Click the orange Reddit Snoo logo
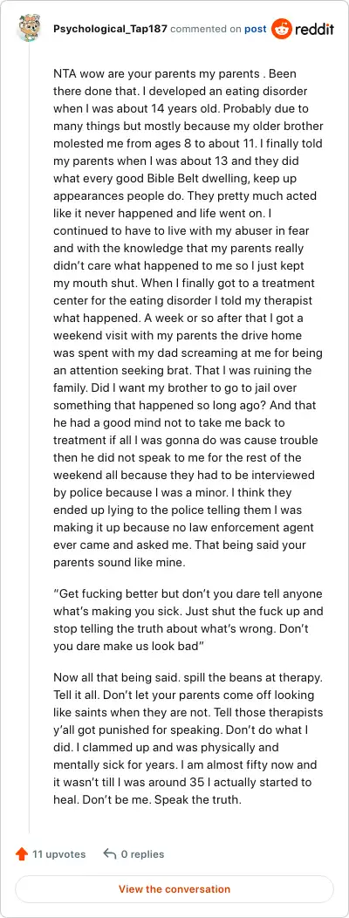Image resolution: width=349 pixels, height=918 pixels. coord(282,29)
